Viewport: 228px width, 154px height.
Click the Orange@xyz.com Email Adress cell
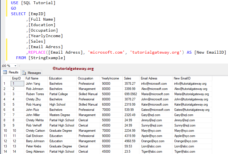coord(156,141)
